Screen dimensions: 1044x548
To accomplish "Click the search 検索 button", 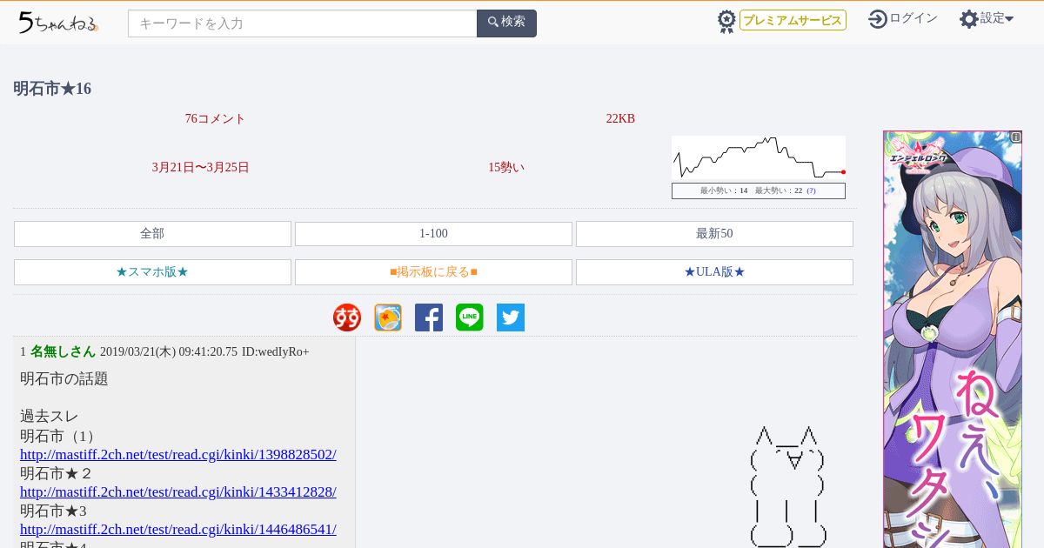I will (506, 23).
